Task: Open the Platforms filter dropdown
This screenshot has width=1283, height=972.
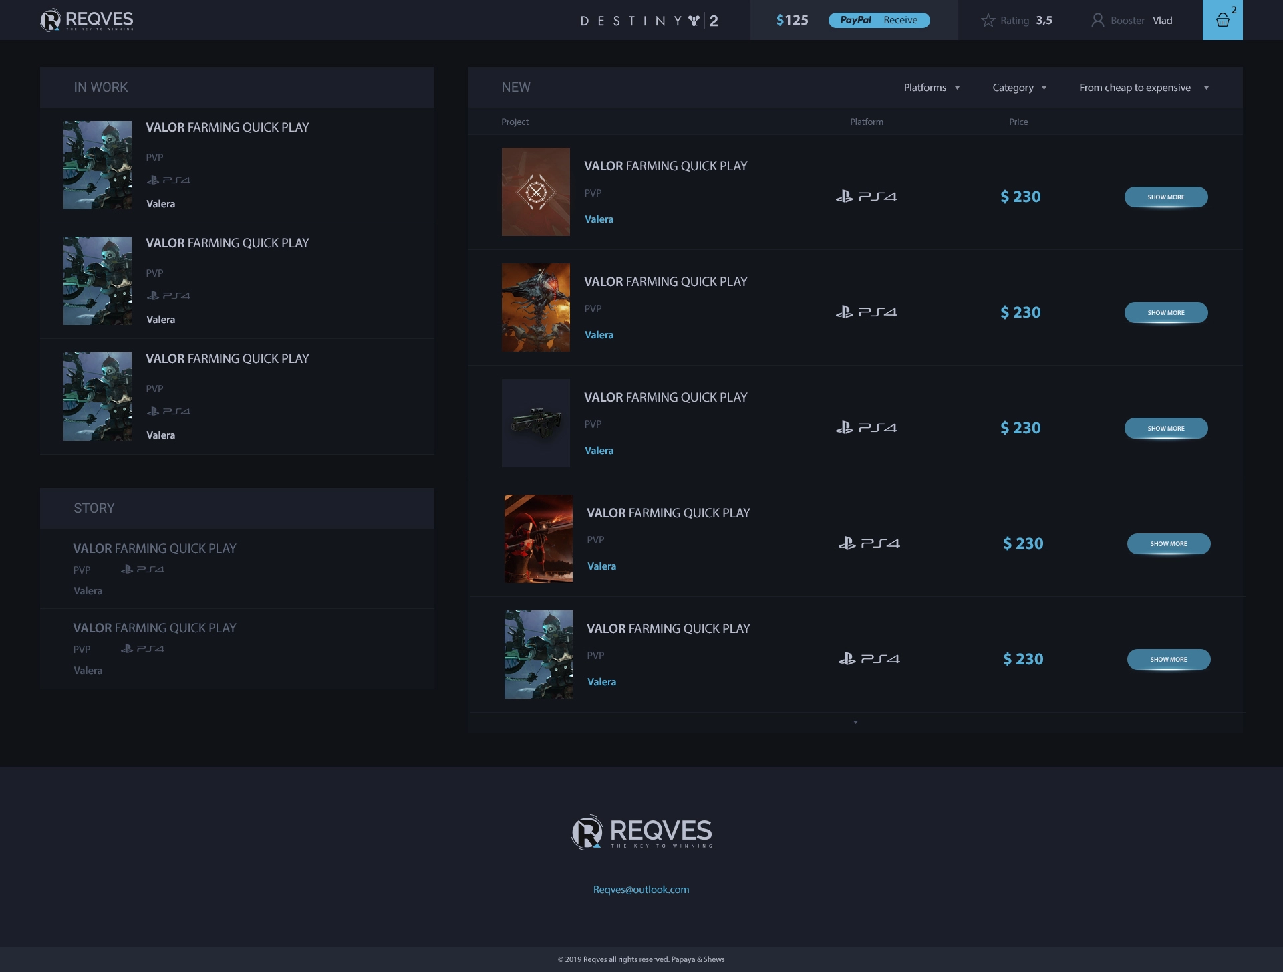Action: [x=932, y=88]
